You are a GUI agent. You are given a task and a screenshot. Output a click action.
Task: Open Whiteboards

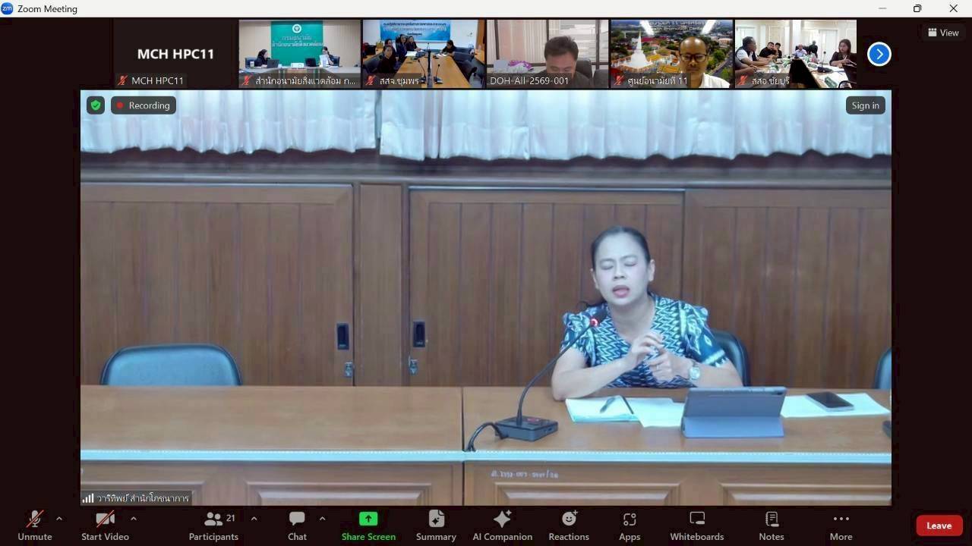(x=696, y=526)
